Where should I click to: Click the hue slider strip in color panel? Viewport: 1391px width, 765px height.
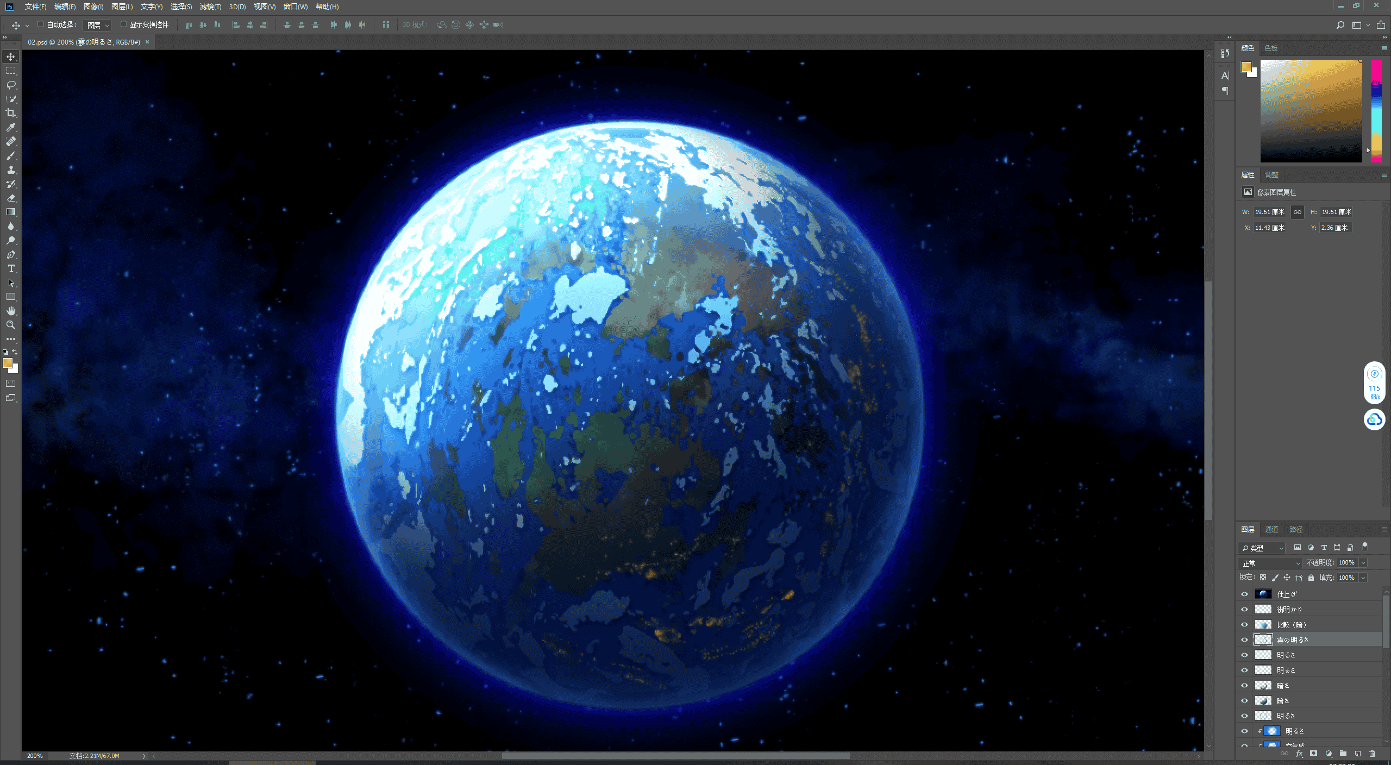click(1376, 111)
